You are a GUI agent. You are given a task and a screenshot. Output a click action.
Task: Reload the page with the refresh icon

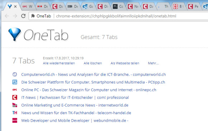tap(23, 16)
